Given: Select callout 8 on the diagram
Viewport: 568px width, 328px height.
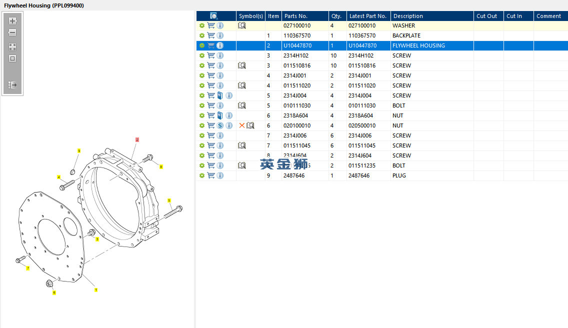Looking at the screenshot, I should click(161, 166).
